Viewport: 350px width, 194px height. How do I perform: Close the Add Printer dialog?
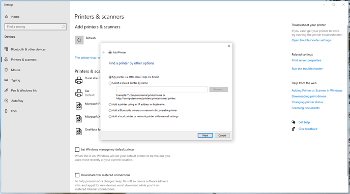point(229,46)
